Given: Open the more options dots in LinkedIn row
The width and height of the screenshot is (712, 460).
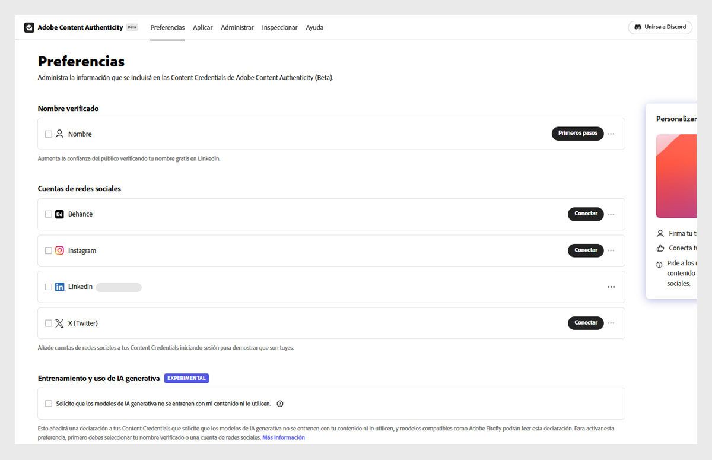Looking at the screenshot, I should click(x=611, y=287).
